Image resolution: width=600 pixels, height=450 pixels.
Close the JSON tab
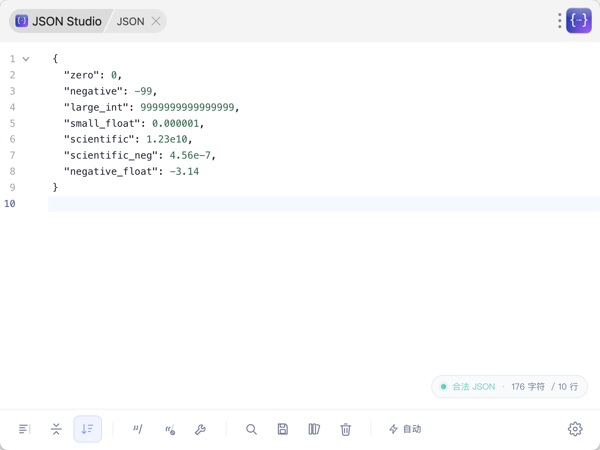156,21
